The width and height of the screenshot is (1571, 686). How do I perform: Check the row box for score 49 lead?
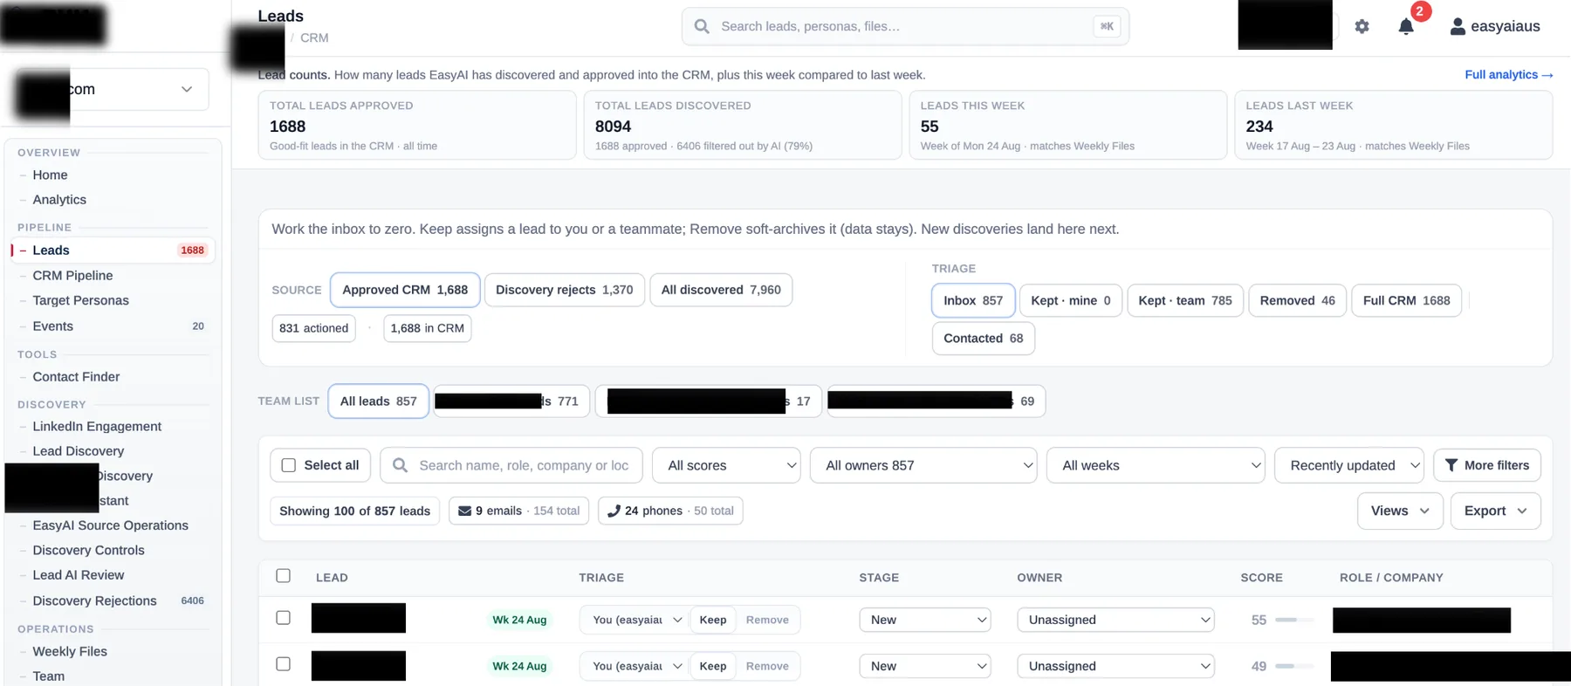coord(283,664)
